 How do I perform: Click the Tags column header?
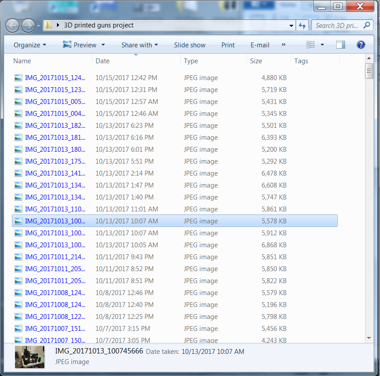coord(301,61)
